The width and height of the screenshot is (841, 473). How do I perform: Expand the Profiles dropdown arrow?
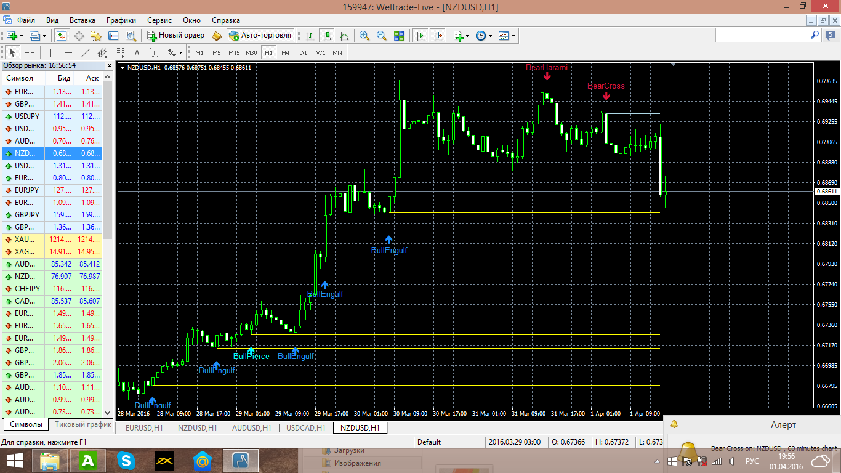(x=44, y=36)
